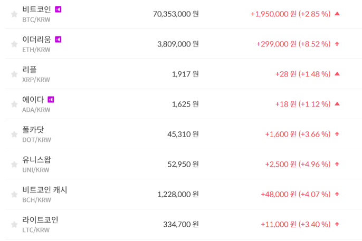Click the red up arrow for DOT/KRW
362x241 pixels.
tap(337, 134)
